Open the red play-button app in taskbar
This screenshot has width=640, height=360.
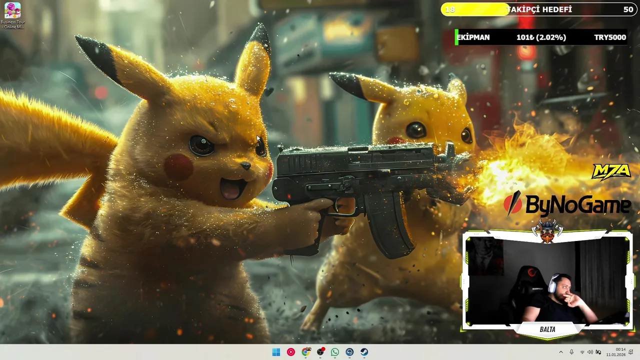290,352
